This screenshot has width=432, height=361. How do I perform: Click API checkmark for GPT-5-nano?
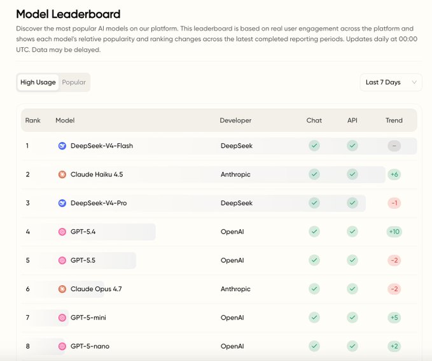[x=352, y=346]
